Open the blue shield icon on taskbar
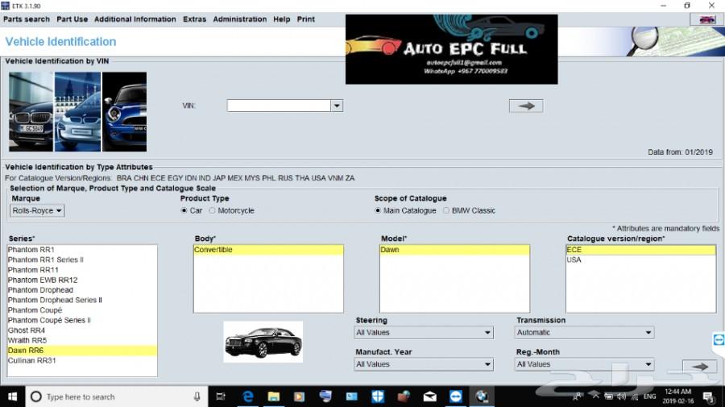The image size is (725, 407). point(378,397)
